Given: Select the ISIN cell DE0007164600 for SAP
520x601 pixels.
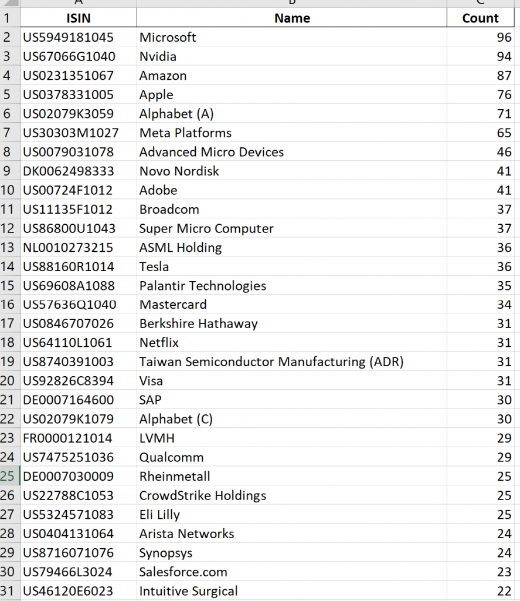Looking at the screenshot, I should click(78, 400).
